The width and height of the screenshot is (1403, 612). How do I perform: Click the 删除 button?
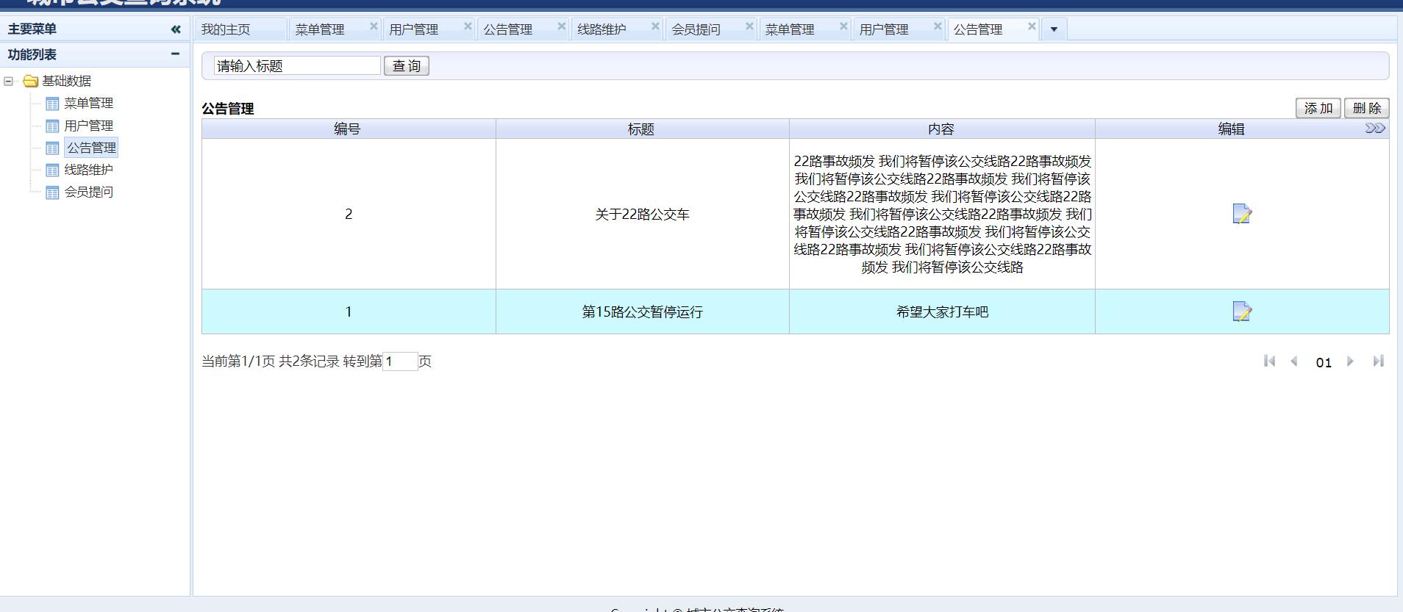click(1367, 108)
